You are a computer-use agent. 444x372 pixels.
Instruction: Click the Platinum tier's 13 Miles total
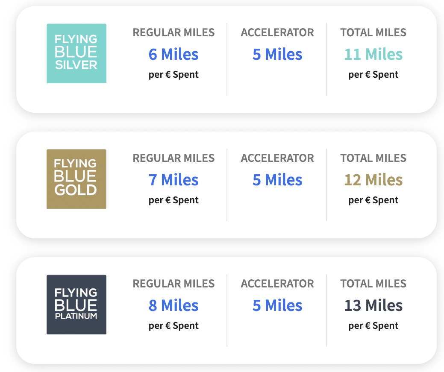373,305
